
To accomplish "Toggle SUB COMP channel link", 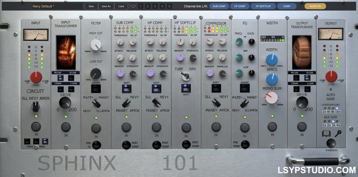I will point(219,6).
